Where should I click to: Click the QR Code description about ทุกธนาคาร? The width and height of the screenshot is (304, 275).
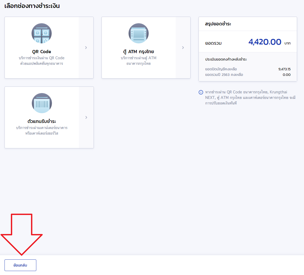[42, 61]
